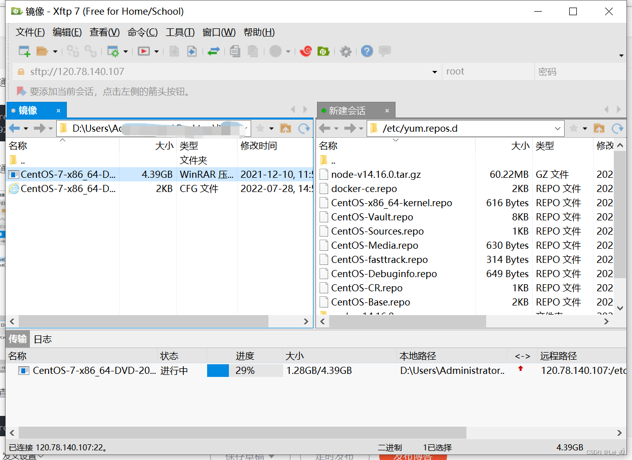Click the bookmark arrow icon to add the session

tap(21, 91)
